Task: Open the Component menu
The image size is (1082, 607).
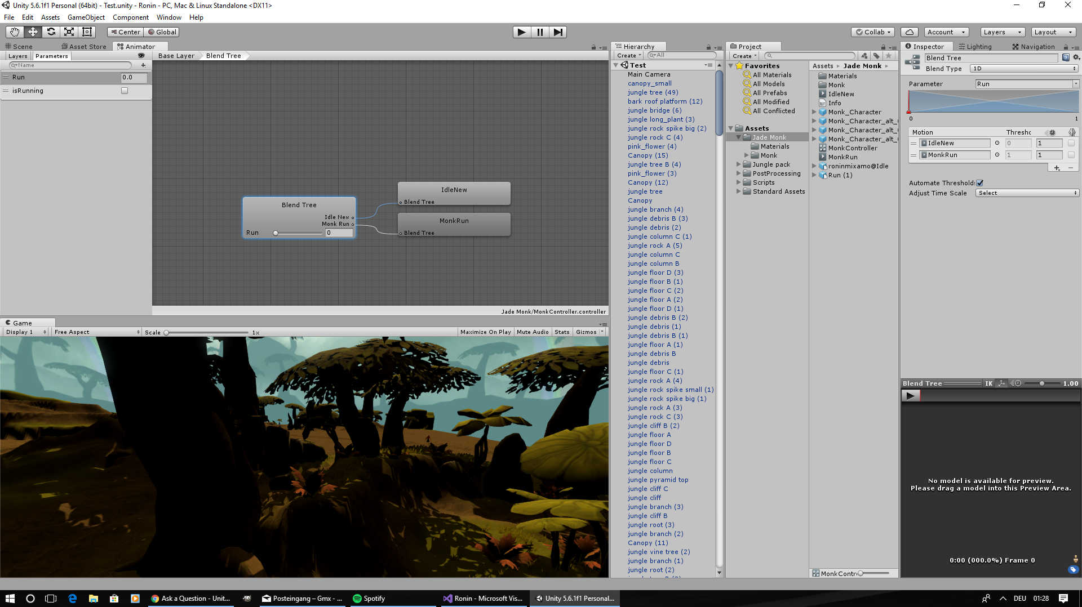Action: pyautogui.click(x=130, y=17)
